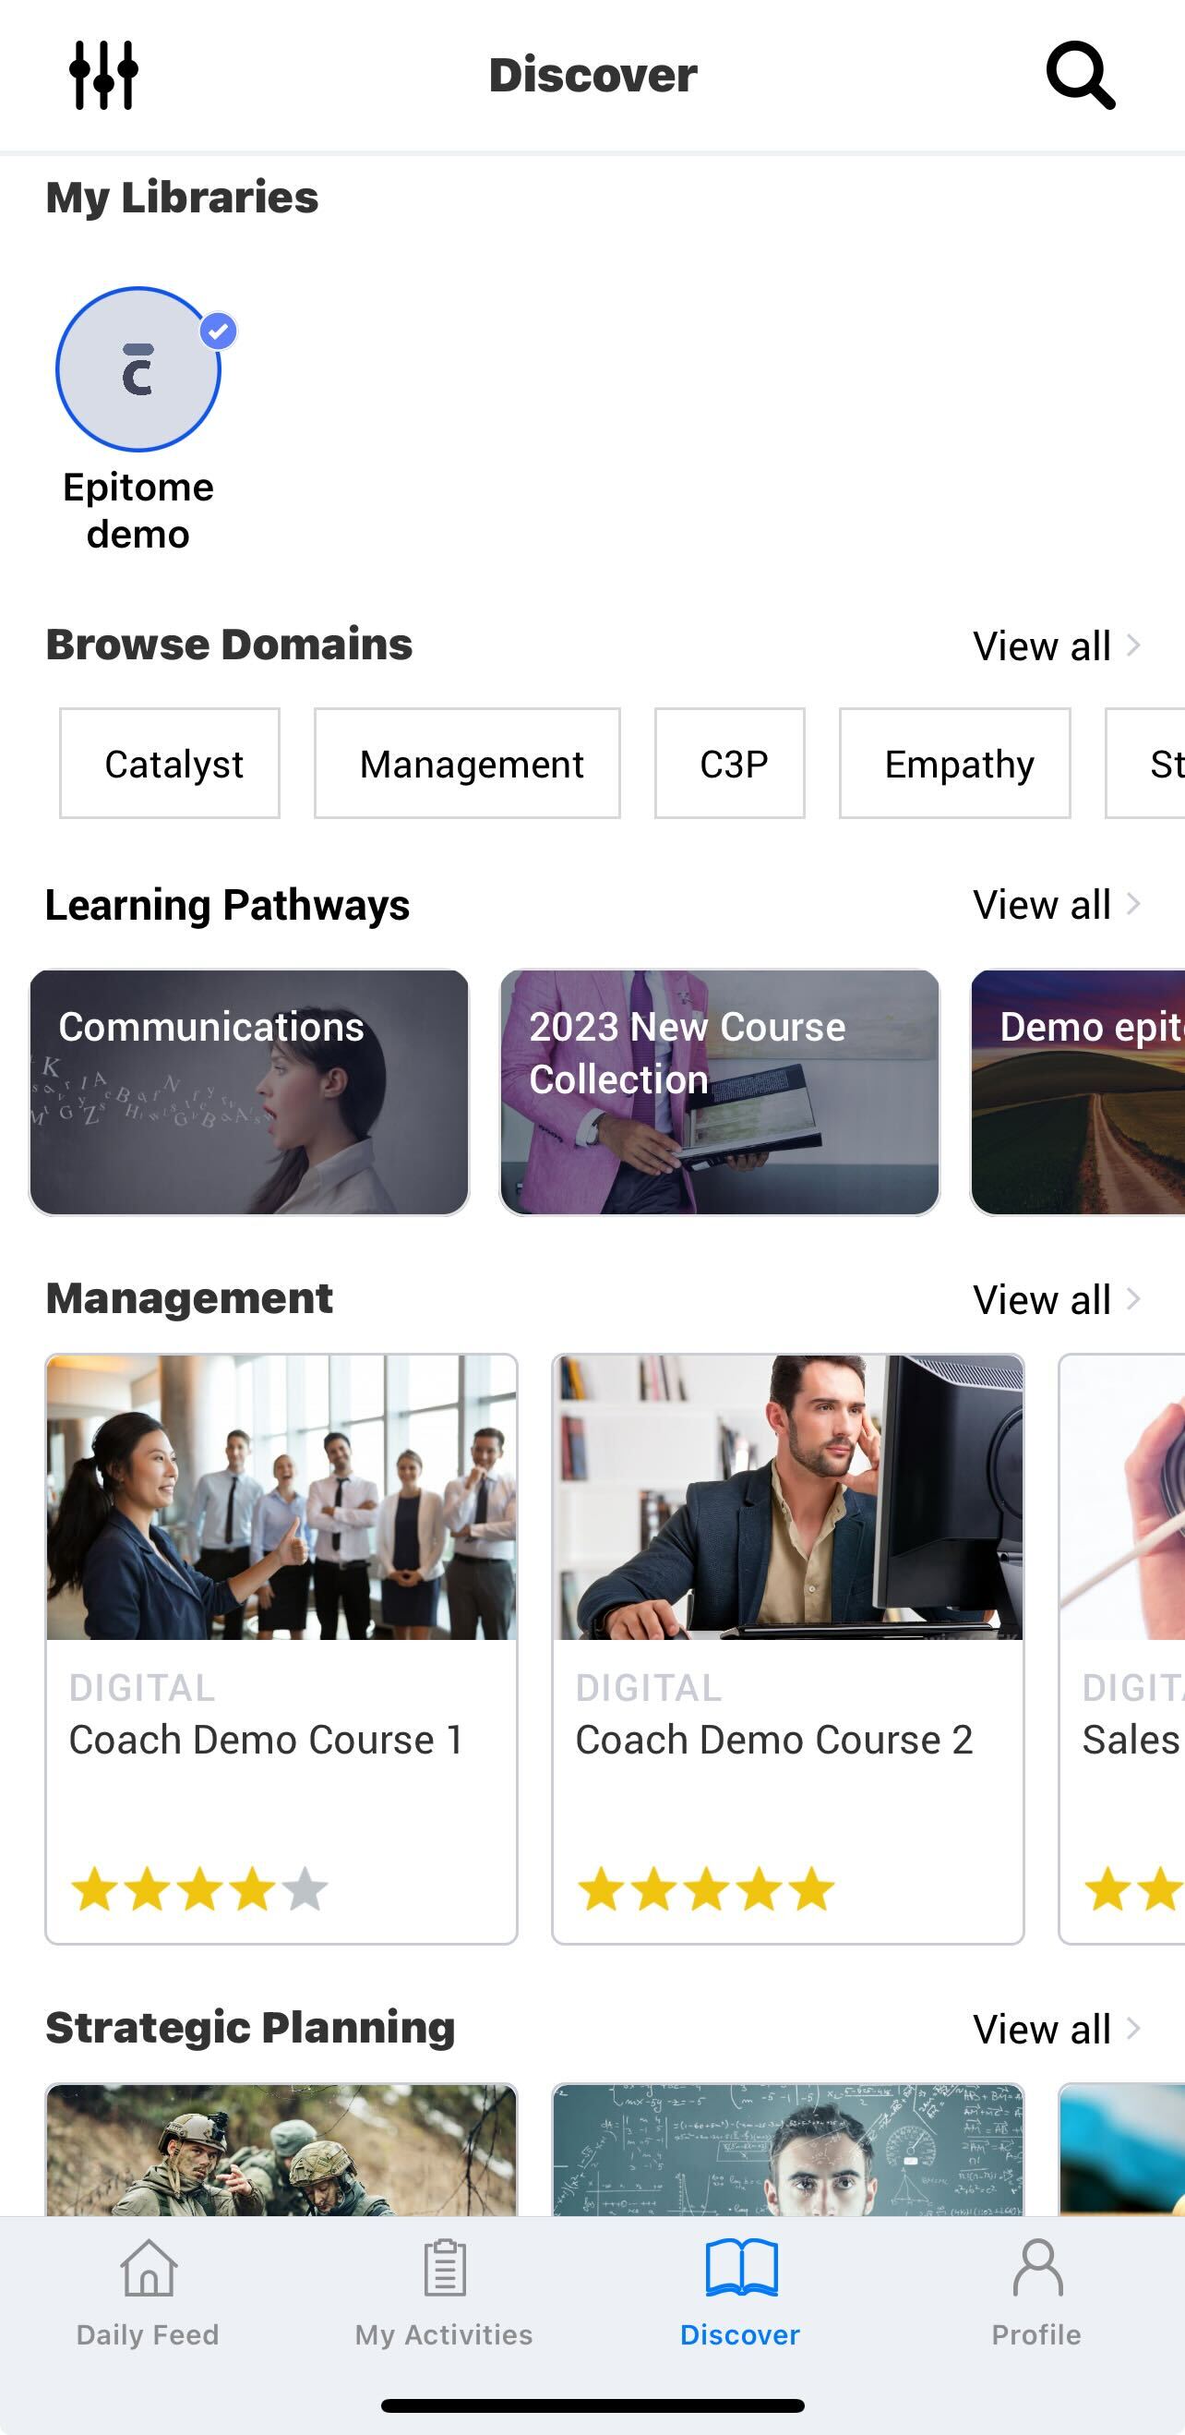1185x2435 pixels.
Task: Open My Activities clipboard icon
Action: (x=444, y=2267)
